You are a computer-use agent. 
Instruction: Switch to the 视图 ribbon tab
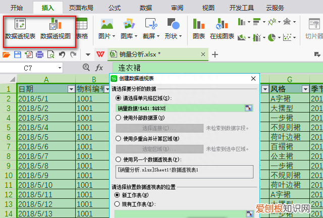point(208,8)
